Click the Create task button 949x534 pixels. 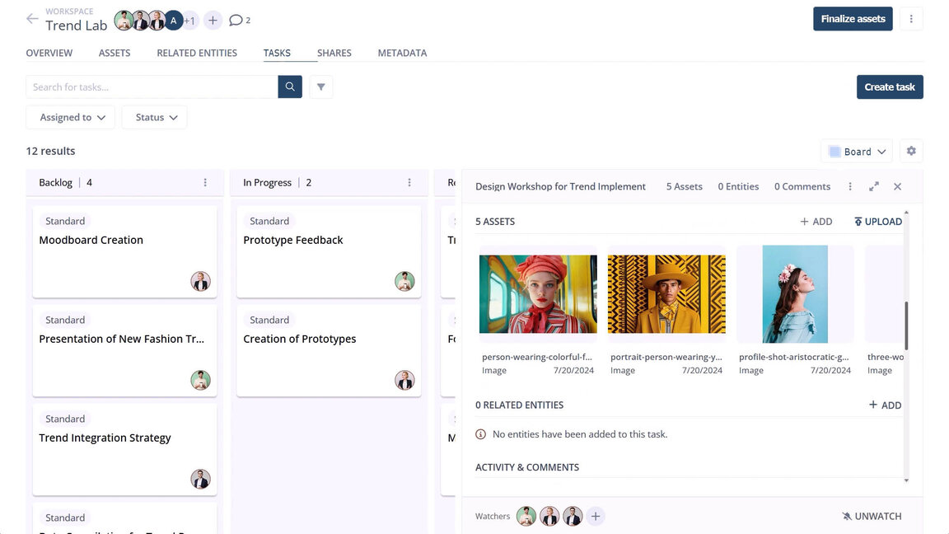890,87
